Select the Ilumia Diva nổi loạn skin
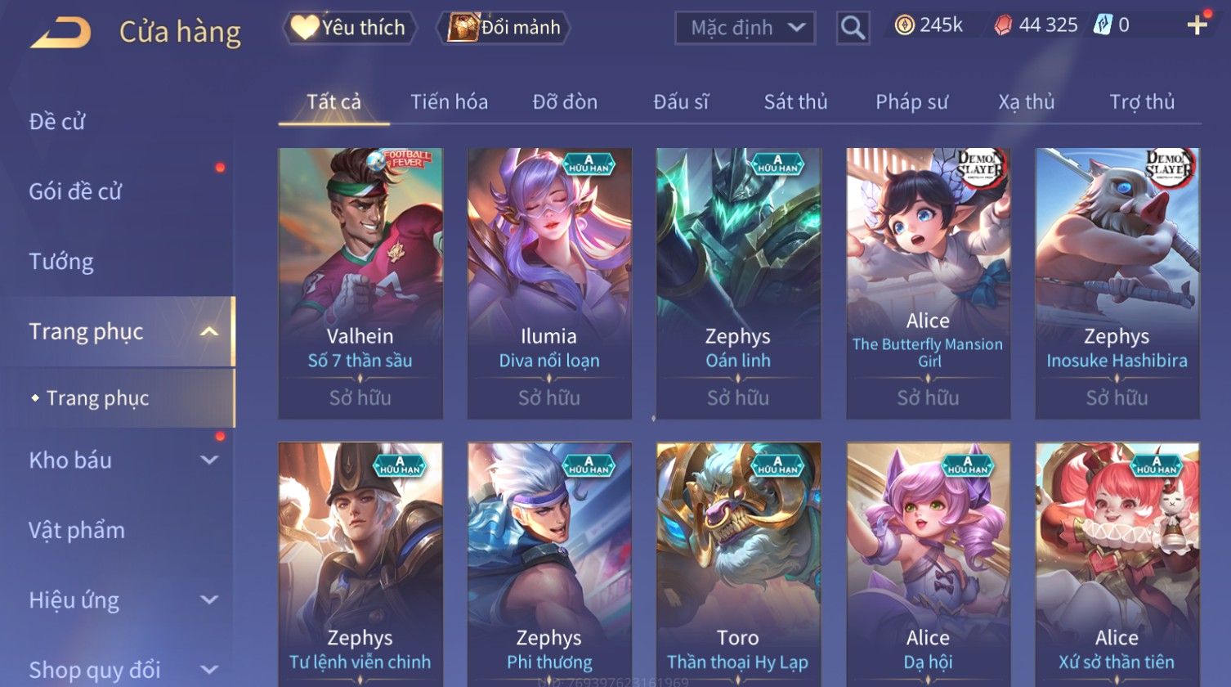This screenshot has width=1231, height=687. tap(549, 283)
